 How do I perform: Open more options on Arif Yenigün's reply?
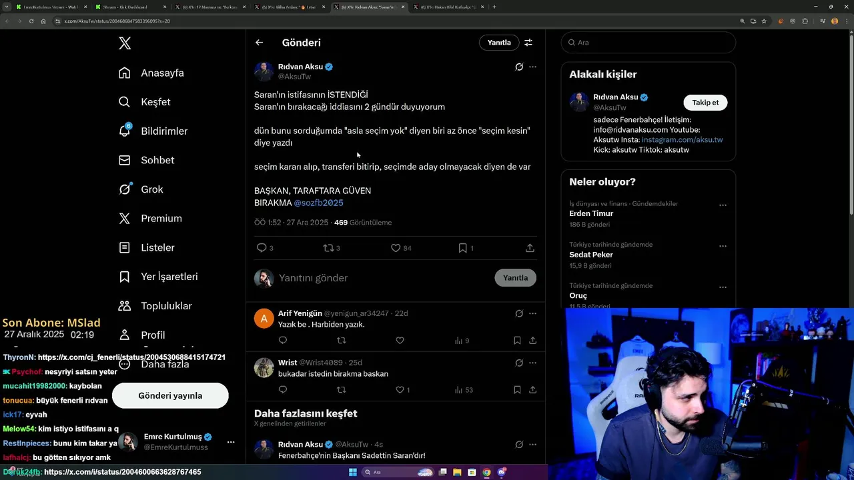532,313
